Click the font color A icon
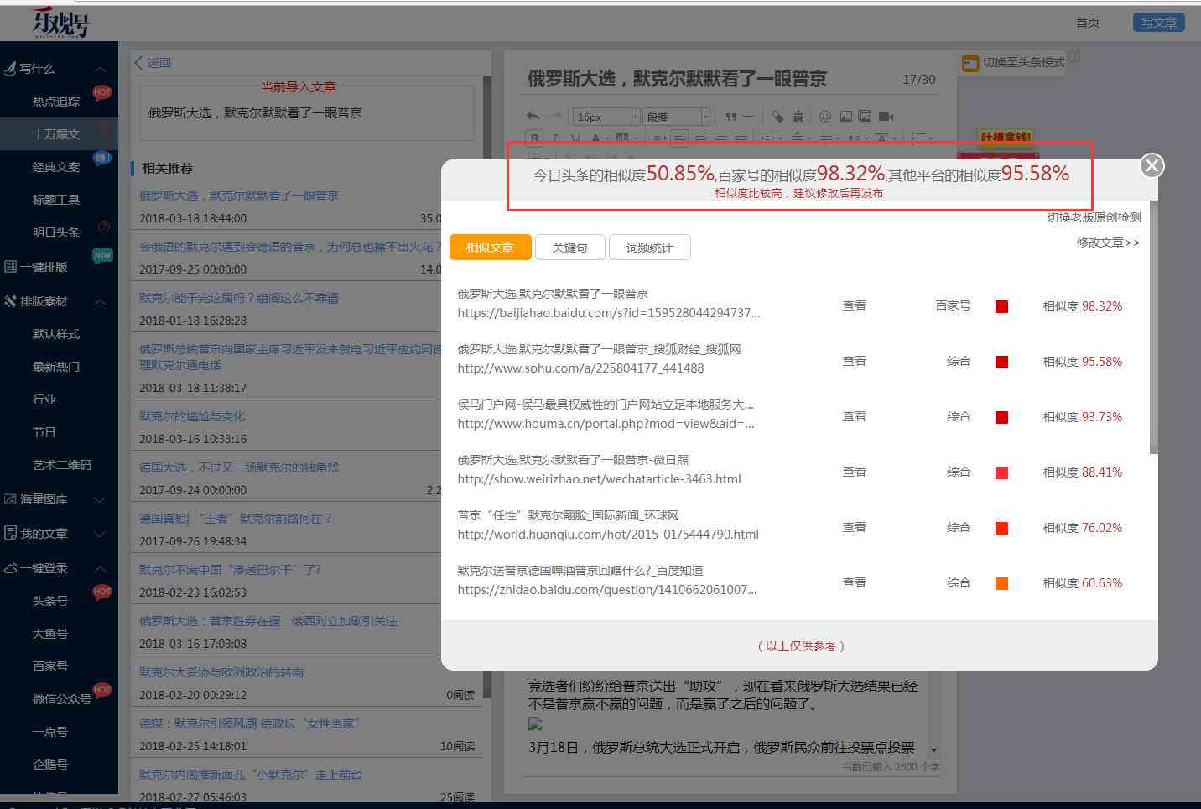Viewport: 1201px width, 809px height. click(x=595, y=138)
